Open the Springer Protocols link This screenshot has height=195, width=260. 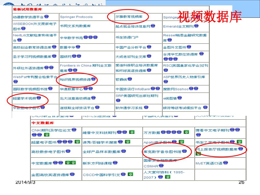click(76, 17)
